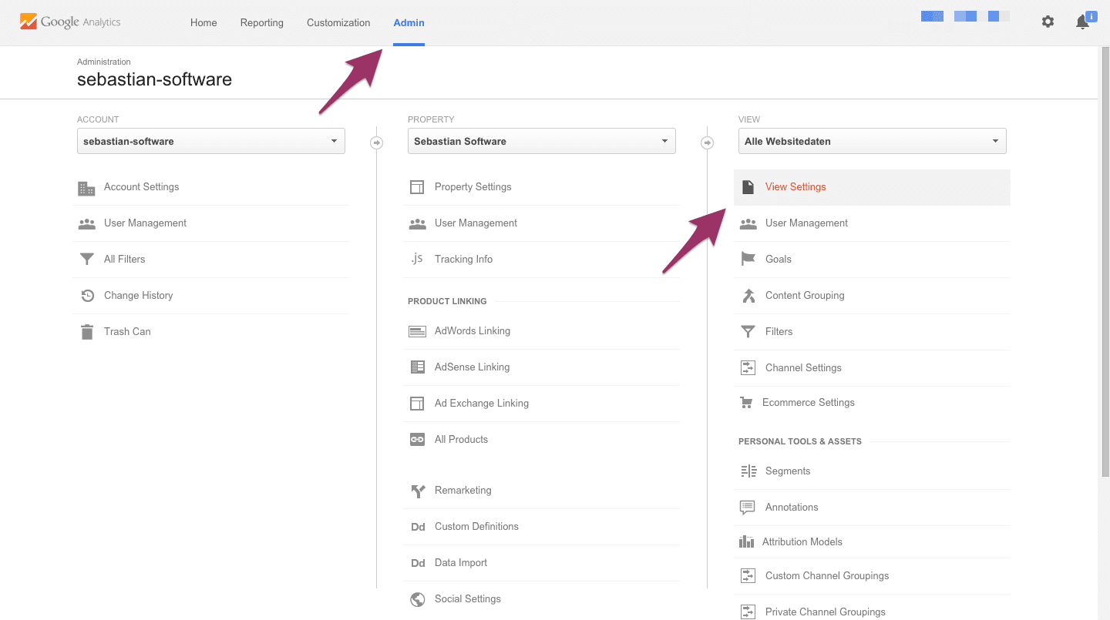The image size is (1110, 620).
Task: Click the Change History clock icon
Action: point(87,296)
